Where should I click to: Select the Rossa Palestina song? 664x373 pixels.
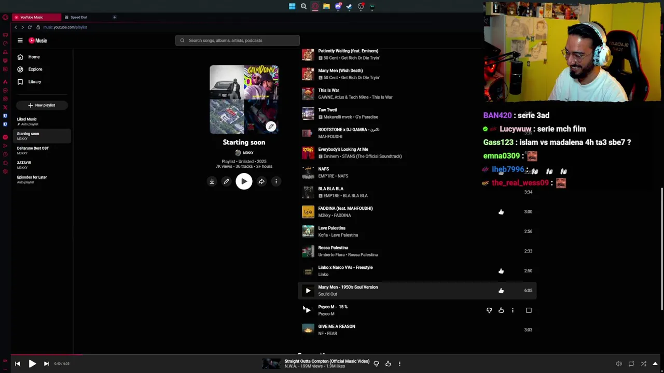point(333,248)
